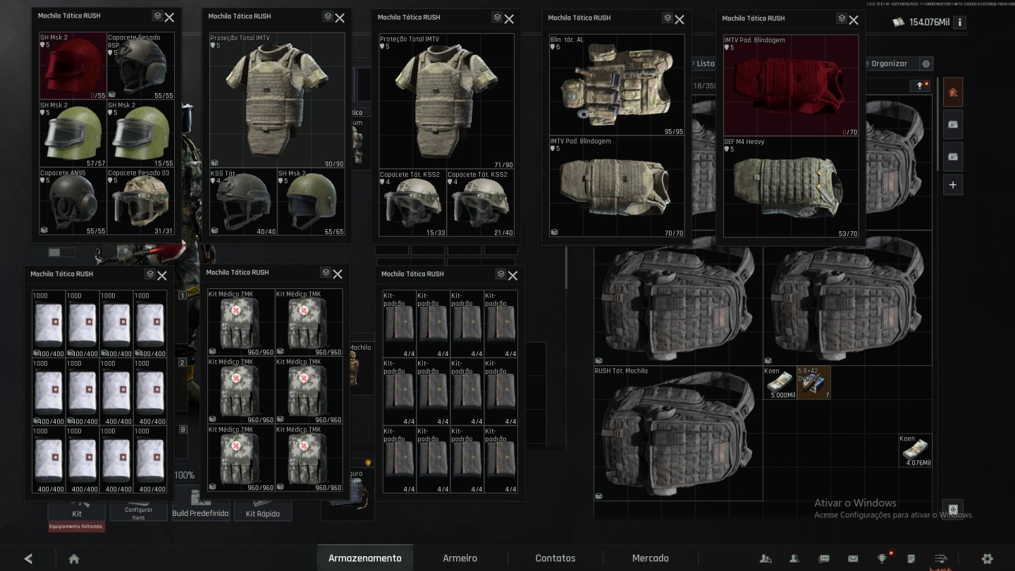Select the Capacete Pesado RSP helmet 55/55
This screenshot has width=1015, height=571.
[x=140, y=66]
